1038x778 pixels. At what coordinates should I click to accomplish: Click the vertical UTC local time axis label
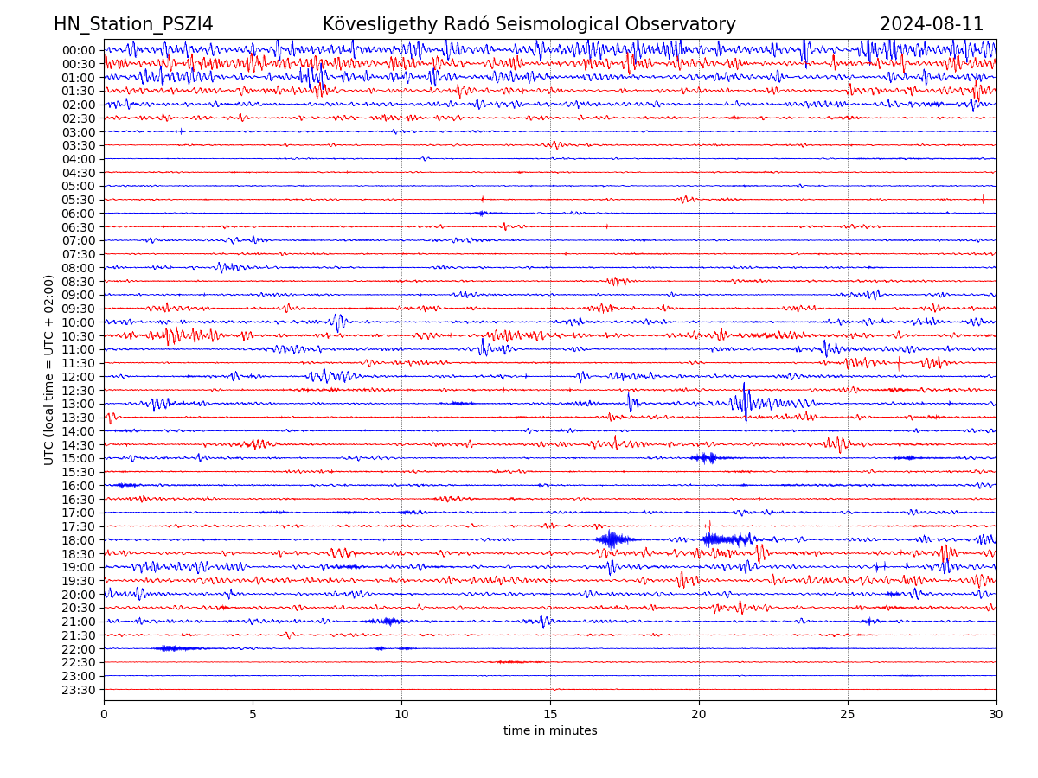pos(49,370)
